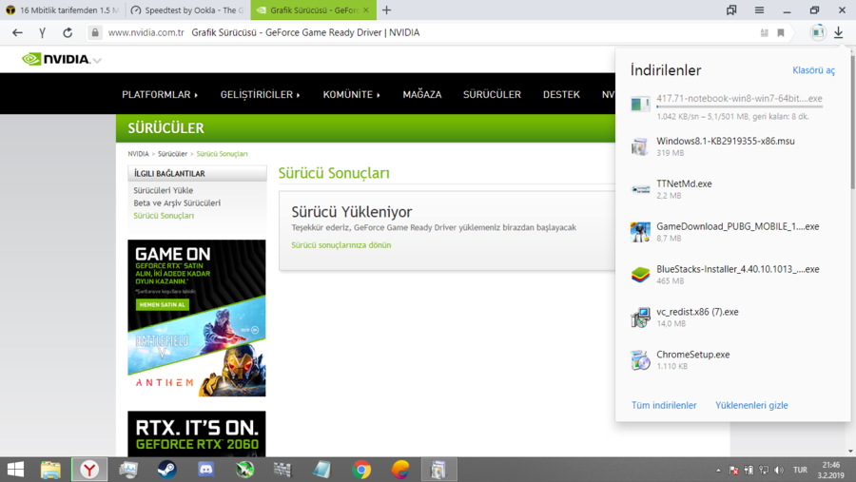Viewport: 856px width, 482px height.
Task: Click the volume icon in system tray
Action: point(779,470)
